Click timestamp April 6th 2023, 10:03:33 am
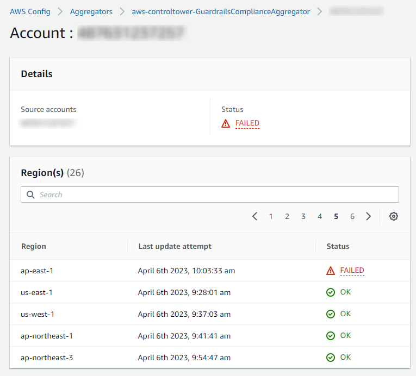 [x=186, y=271]
